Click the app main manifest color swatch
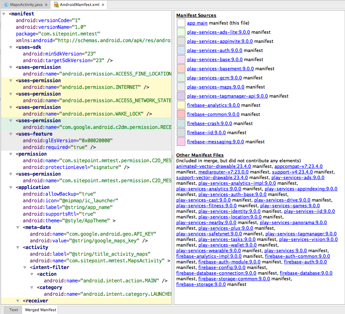The width and height of the screenshot is (345, 314). (x=181, y=23)
